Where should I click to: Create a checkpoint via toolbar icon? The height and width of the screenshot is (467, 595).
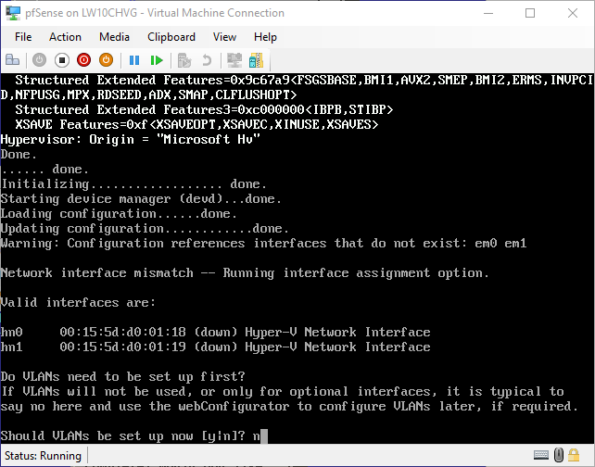tap(184, 60)
